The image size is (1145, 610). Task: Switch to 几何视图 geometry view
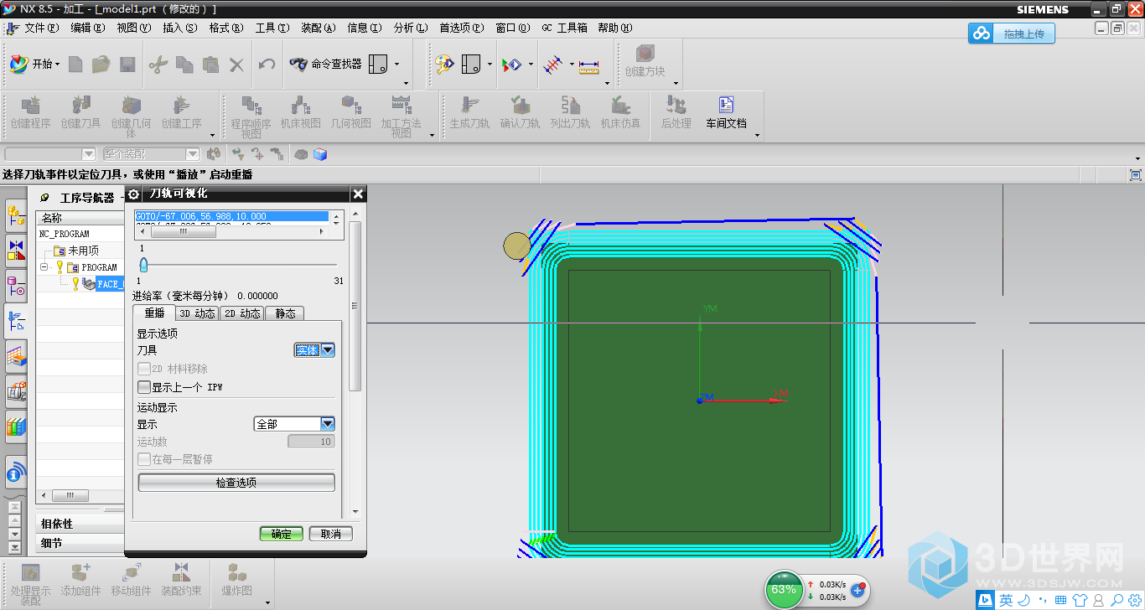[x=350, y=112]
